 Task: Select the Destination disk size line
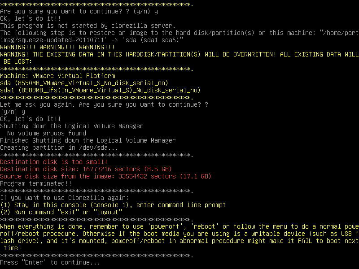point(86,169)
